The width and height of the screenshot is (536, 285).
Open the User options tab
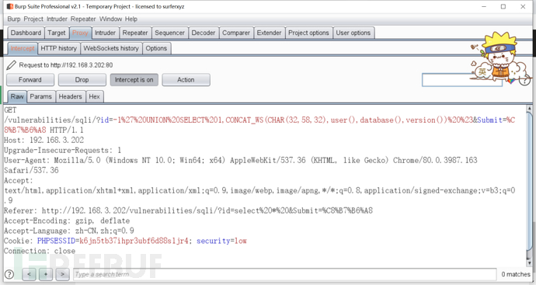pos(353,33)
